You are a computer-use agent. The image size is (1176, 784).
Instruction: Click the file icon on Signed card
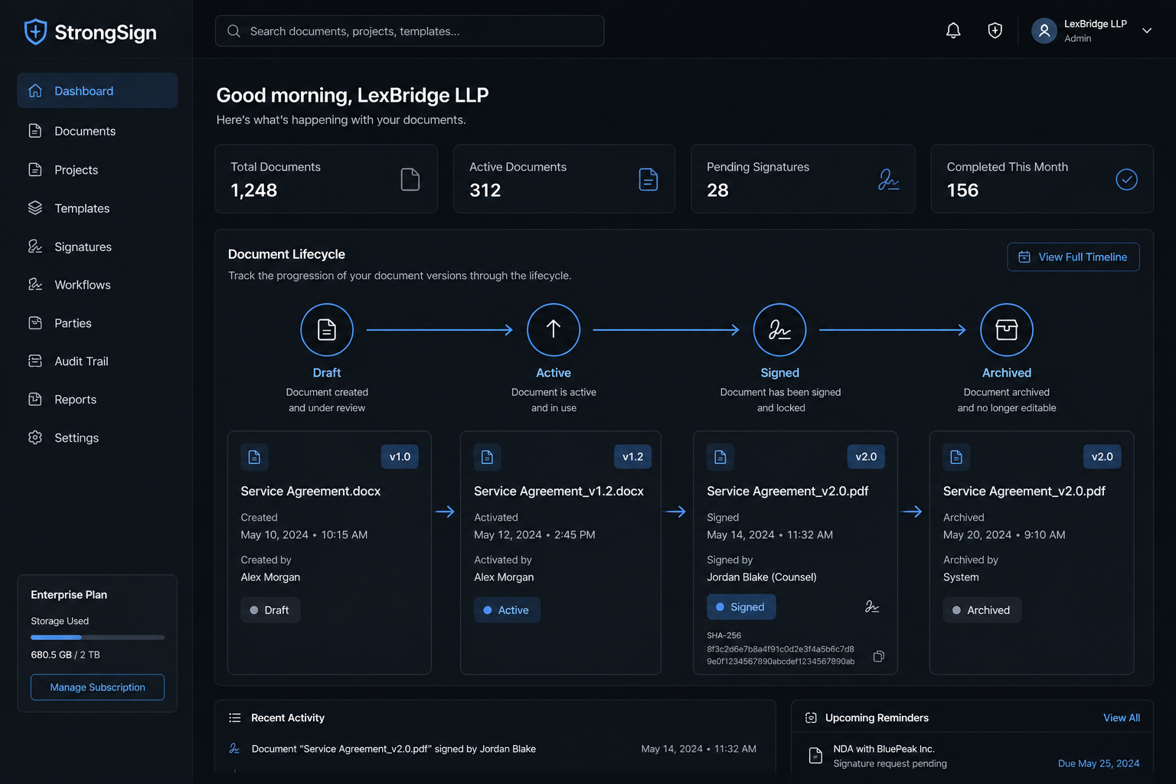click(720, 456)
